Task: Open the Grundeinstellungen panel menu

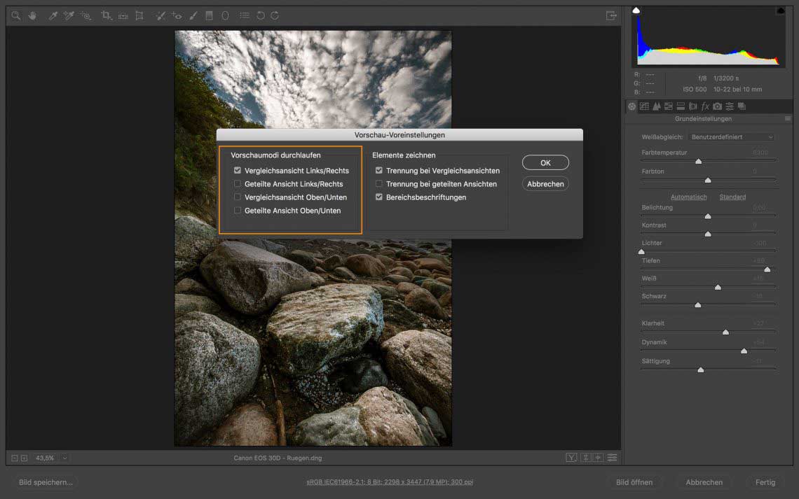Action: click(788, 119)
